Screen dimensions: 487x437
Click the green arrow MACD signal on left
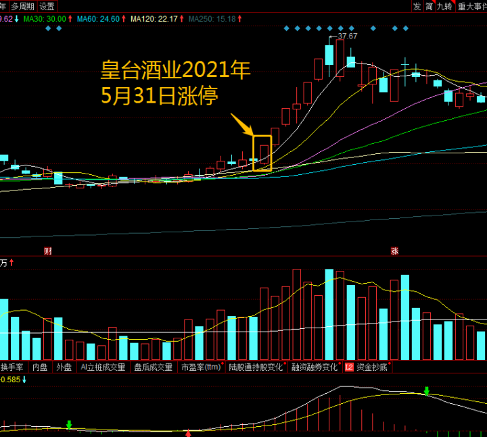[69, 425]
